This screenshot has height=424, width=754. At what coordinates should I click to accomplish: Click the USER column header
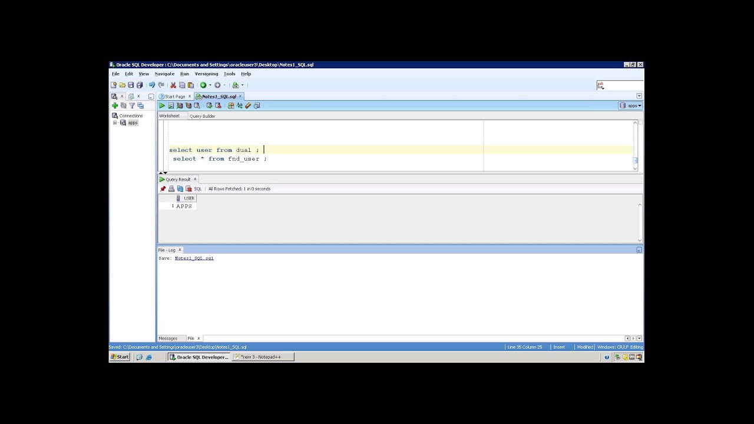pyautogui.click(x=186, y=198)
